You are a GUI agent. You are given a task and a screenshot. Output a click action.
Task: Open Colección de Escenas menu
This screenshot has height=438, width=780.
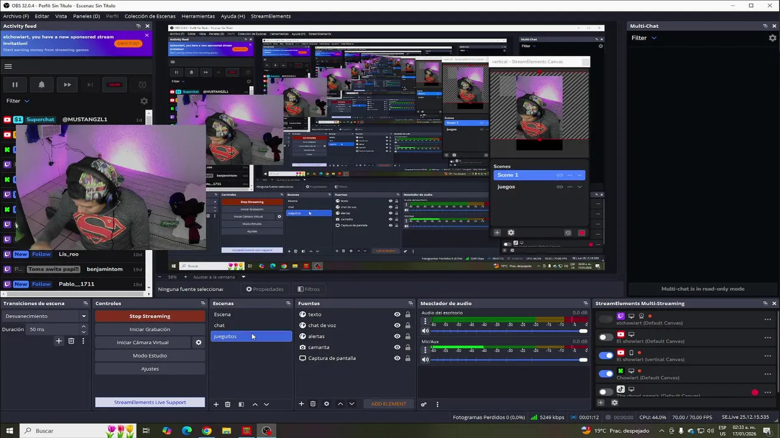point(150,16)
